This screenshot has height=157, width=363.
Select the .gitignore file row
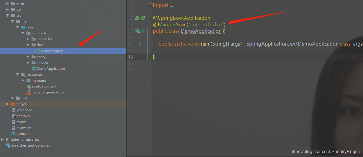click(x=63, y=110)
